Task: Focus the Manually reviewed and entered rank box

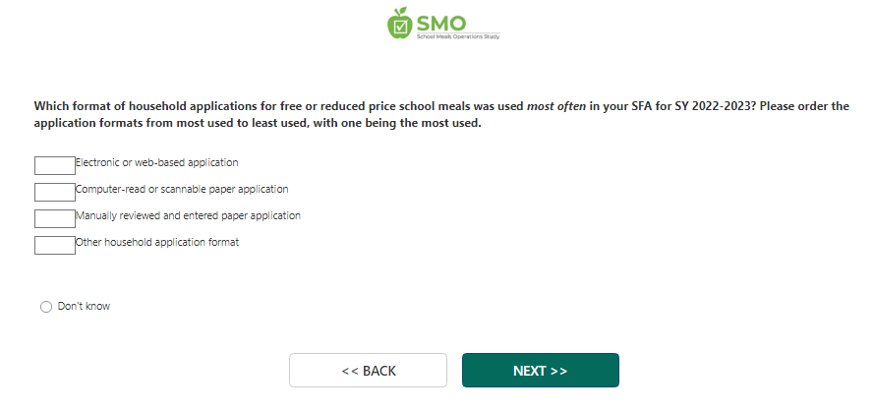Action: [55, 217]
